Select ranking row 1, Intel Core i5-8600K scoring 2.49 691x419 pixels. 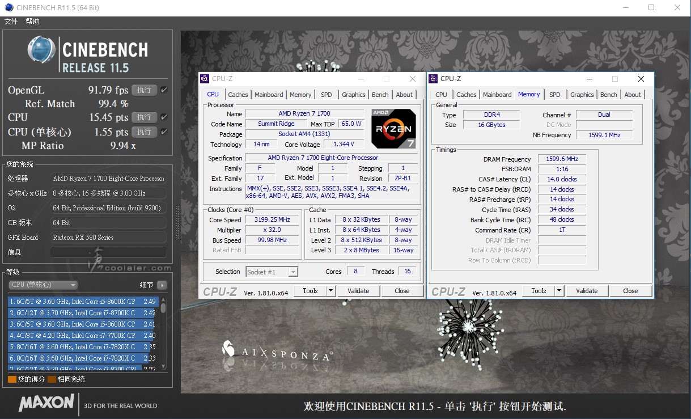83,302
